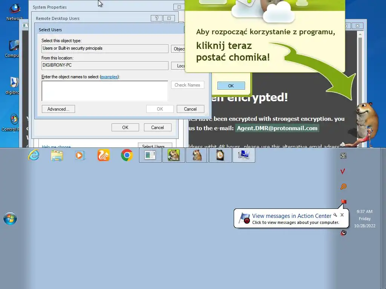Open Windows Explorer folder icon on taskbar
The height and width of the screenshot is (289, 386).
(57, 155)
